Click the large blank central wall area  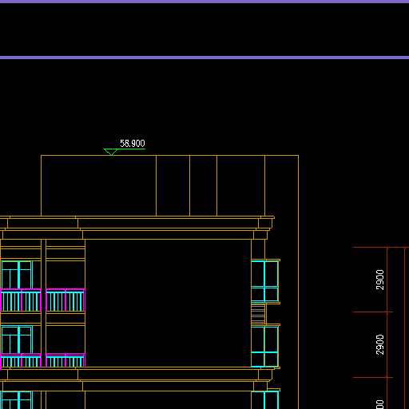coord(169,303)
